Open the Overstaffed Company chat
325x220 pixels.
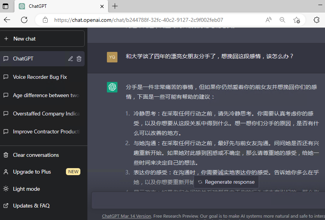tap(42, 114)
